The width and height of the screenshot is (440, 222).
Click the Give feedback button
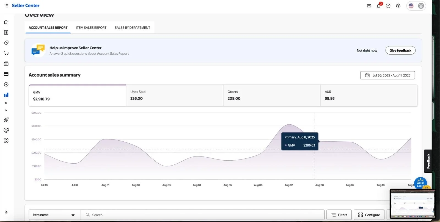point(400,50)
